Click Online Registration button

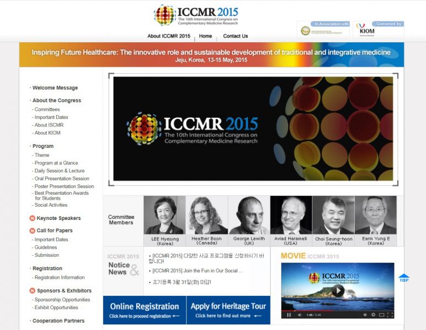pos(144,310)
